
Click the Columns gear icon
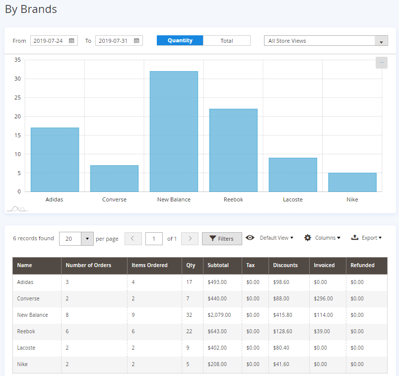(308, 238)
